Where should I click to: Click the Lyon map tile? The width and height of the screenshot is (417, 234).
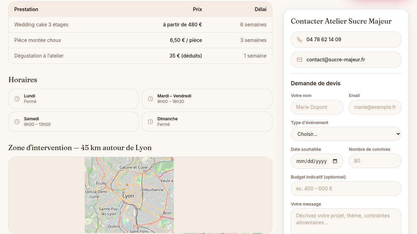129,195
